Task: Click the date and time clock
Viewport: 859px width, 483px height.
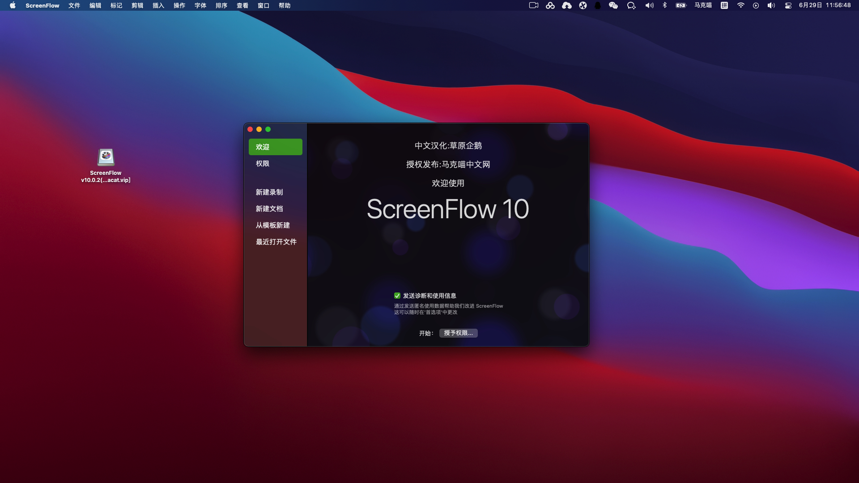Action: (x=825, y=5)
